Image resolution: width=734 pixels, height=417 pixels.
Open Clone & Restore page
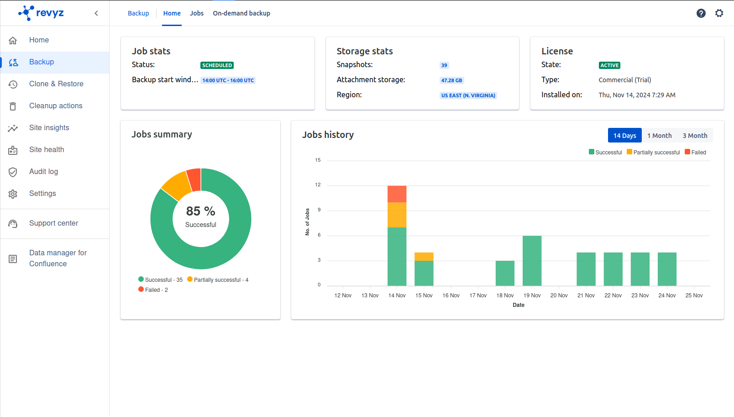55,84
